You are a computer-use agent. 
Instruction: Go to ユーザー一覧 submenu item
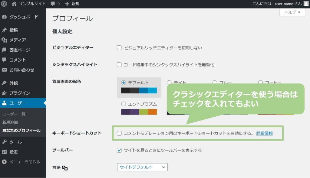14,114
